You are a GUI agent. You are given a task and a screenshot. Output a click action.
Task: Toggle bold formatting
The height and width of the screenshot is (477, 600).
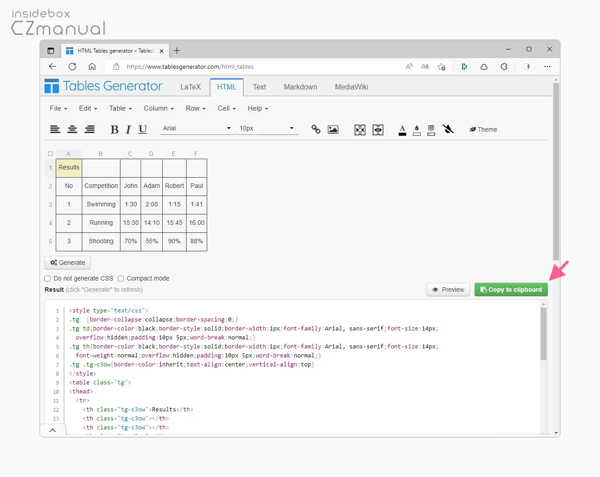coord(115,129)
